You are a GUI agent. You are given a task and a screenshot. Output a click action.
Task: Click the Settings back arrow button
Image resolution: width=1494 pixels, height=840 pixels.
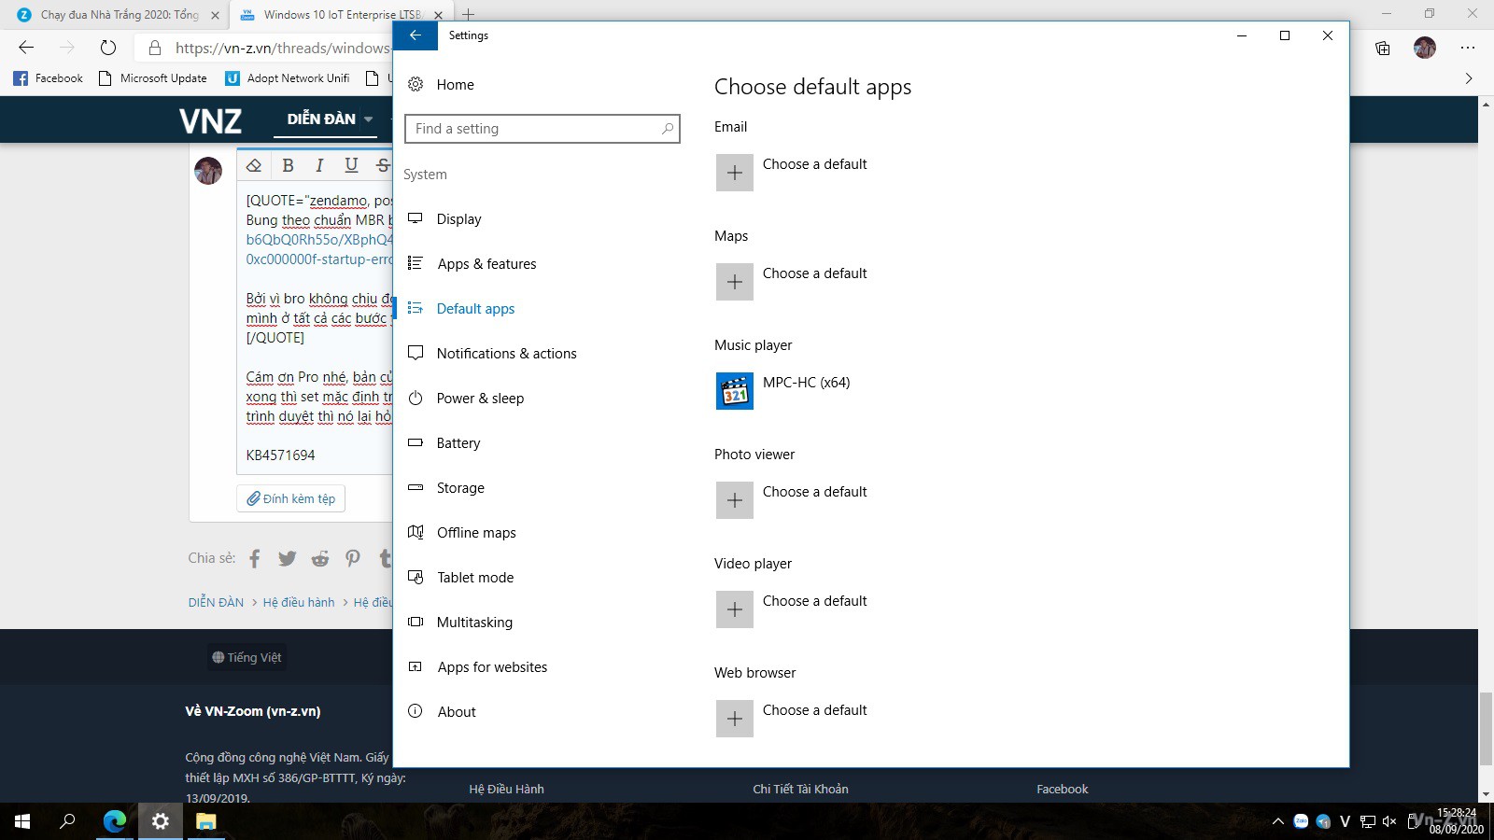416,35
